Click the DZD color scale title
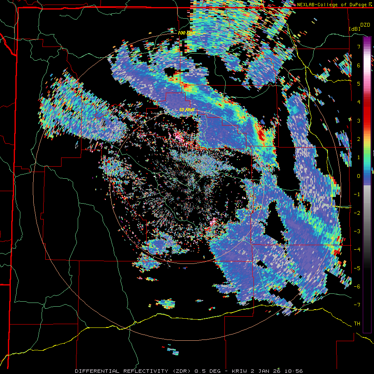Image resolution: width=374 pixels, height=374 pixels. pyautogui.click(x=365, y=25)
